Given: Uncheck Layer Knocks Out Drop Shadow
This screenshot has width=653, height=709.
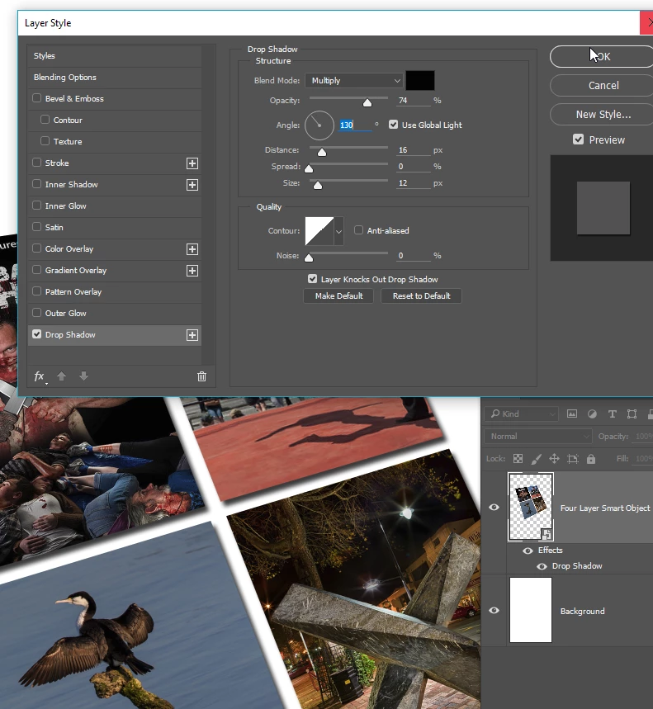Looking at the screenshot, I should tap(313, 279).
